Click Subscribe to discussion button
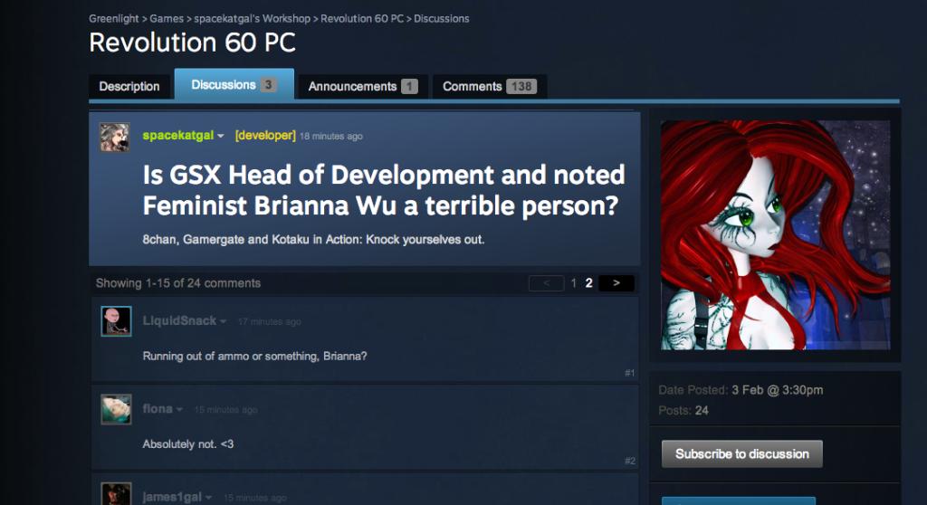The image size is (927, 505). pyautogui.click(x=741, y=454)
